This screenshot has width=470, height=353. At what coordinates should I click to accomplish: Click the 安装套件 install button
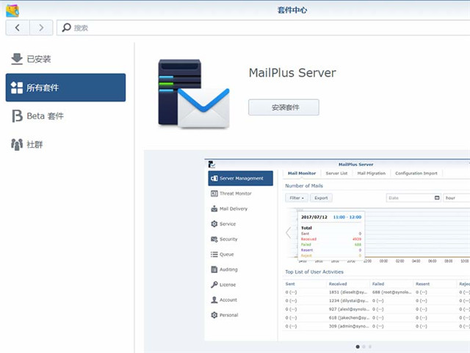283,107
